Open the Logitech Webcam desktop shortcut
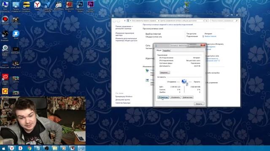 (5, 50)
